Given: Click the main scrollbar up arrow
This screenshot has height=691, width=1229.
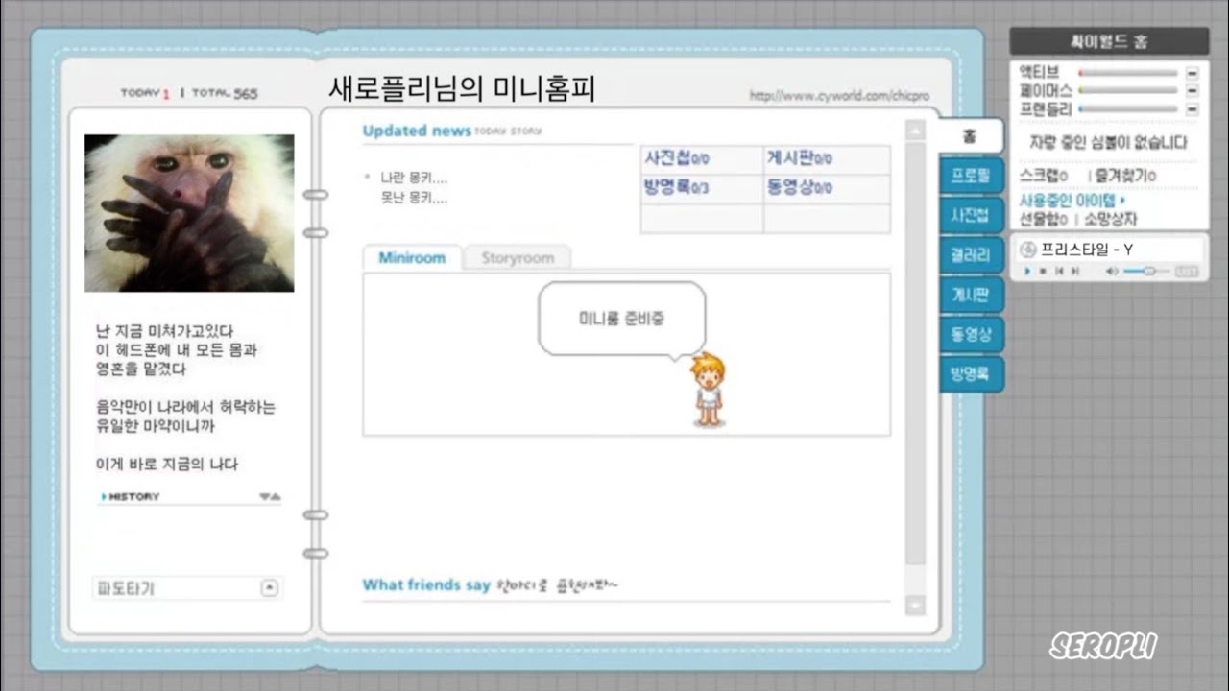Looking at the screenshot, I should point(915,131).
